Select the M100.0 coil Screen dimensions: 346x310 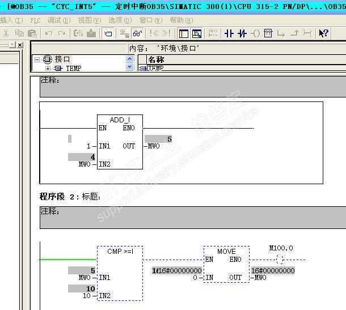tap(280, 260)
